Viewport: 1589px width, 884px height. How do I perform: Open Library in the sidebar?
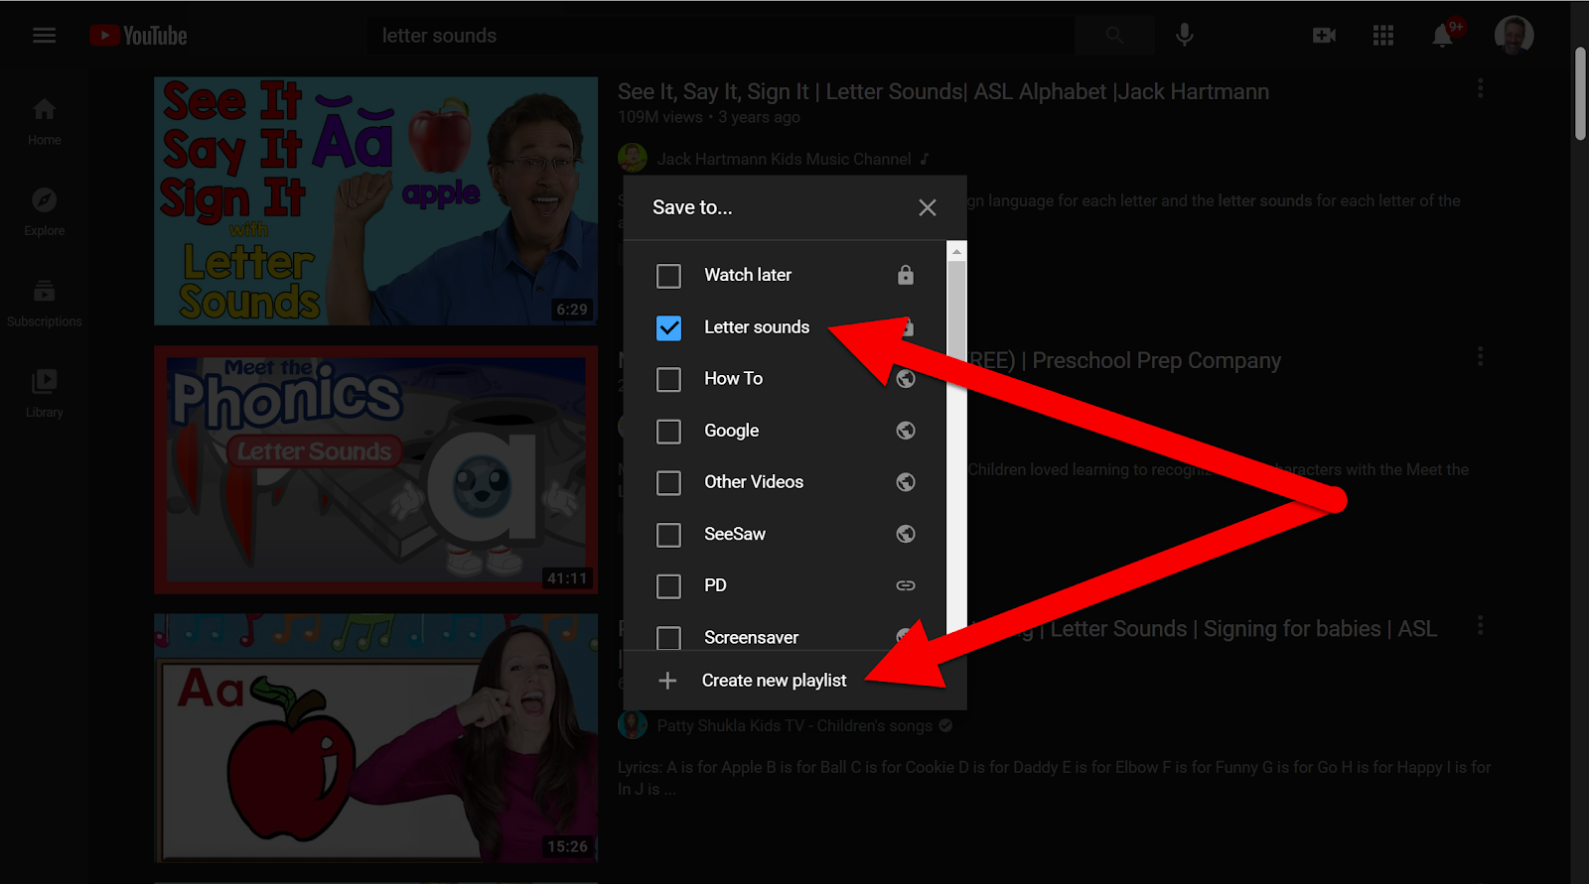click(x=44, y=393)
